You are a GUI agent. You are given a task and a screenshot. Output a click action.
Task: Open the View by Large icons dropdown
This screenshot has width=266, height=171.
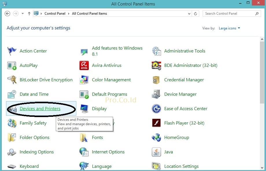click(229, 28)
